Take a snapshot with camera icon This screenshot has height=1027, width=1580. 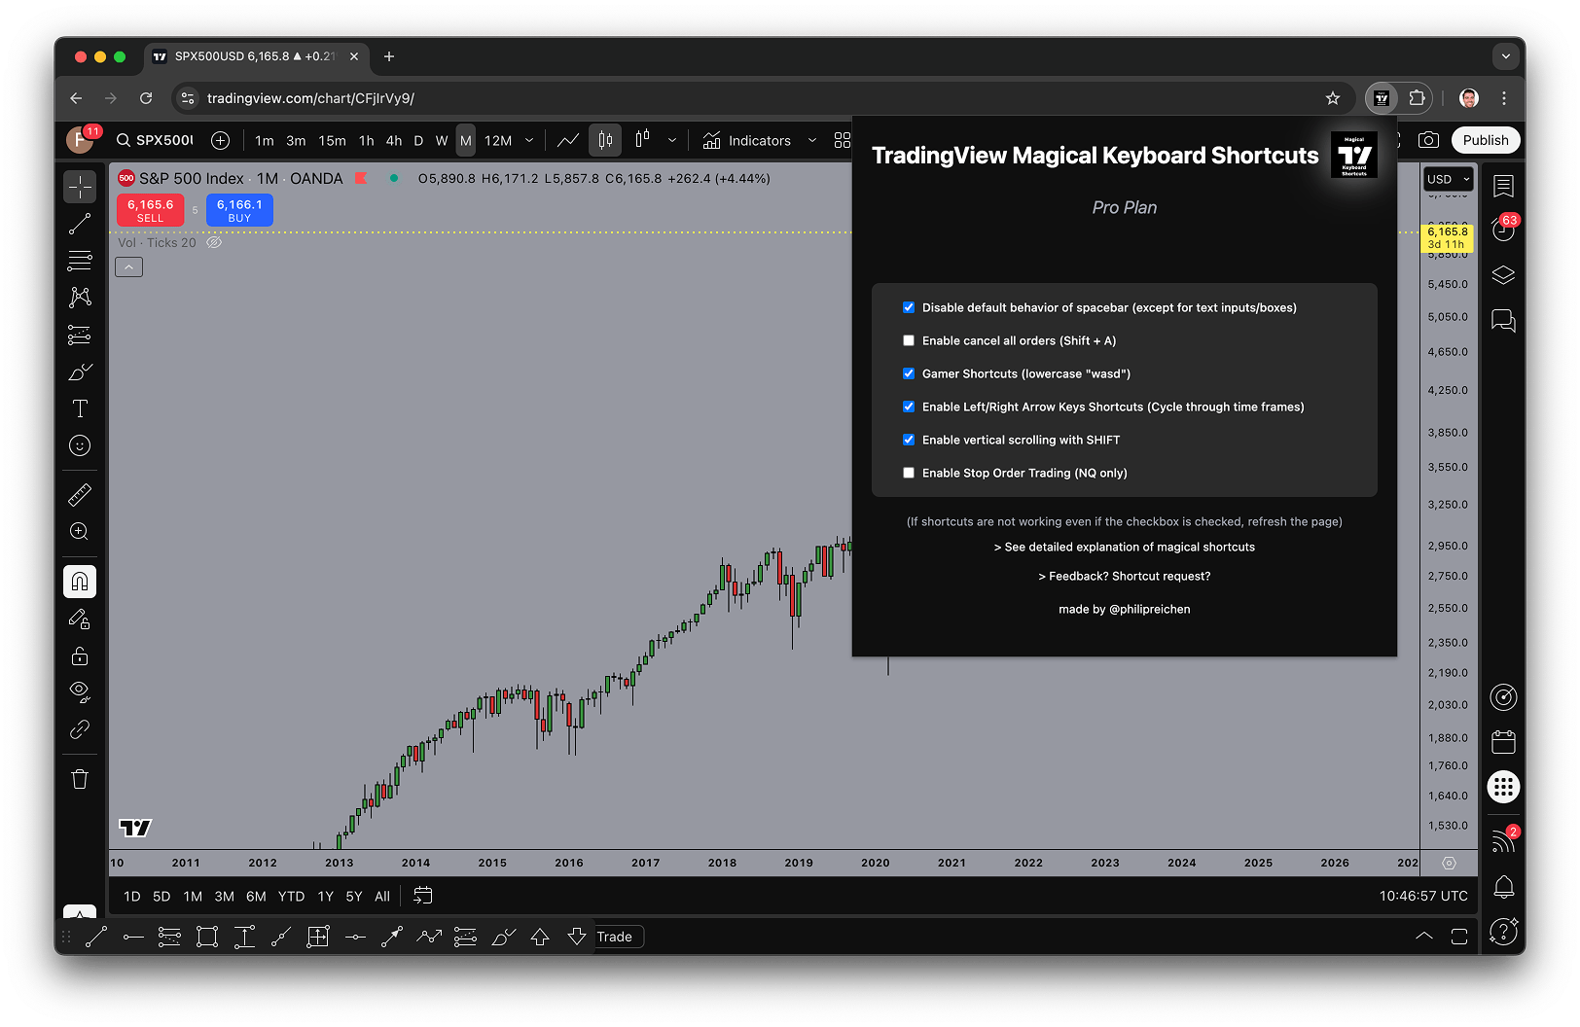[1428, 140]
